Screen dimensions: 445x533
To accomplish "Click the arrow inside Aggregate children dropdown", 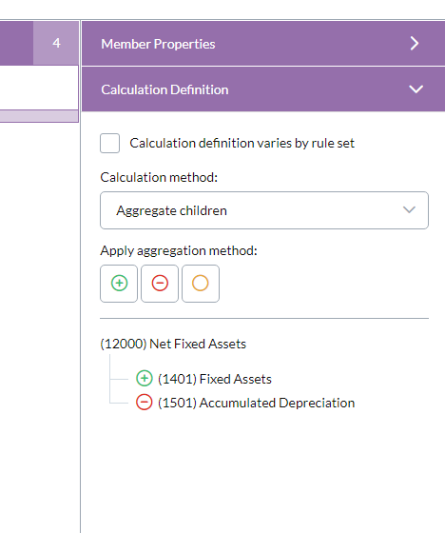I will tap(409, 209).
